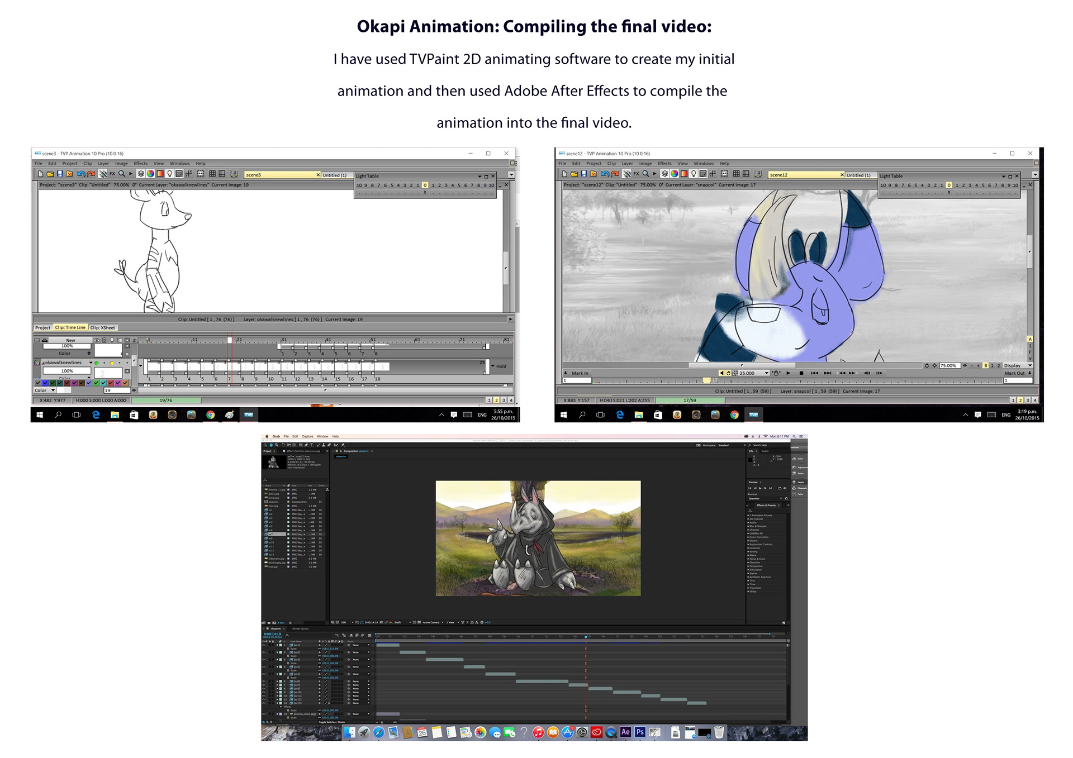
Task: Switch to Clip: XSheet tab in scene3
Action: [x=103, y=327]
